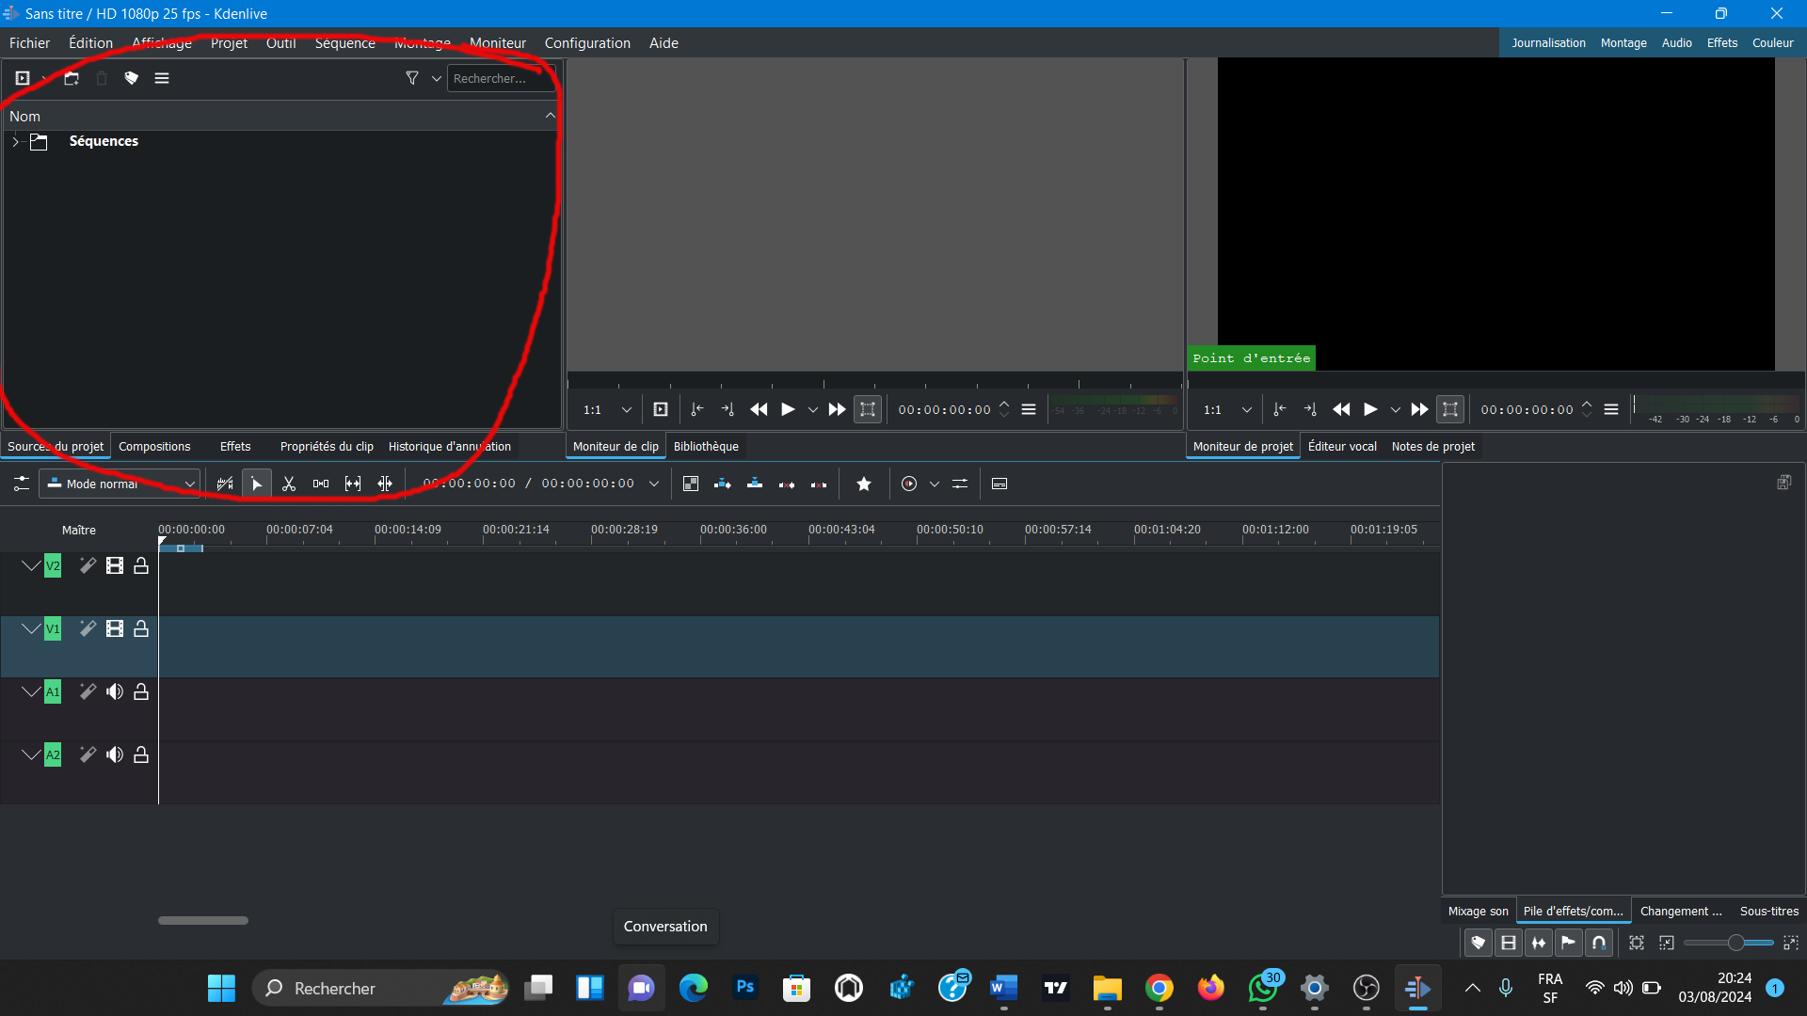Select the spacer tool
Screen dimensions: 1807x1016
coord(321,484)
